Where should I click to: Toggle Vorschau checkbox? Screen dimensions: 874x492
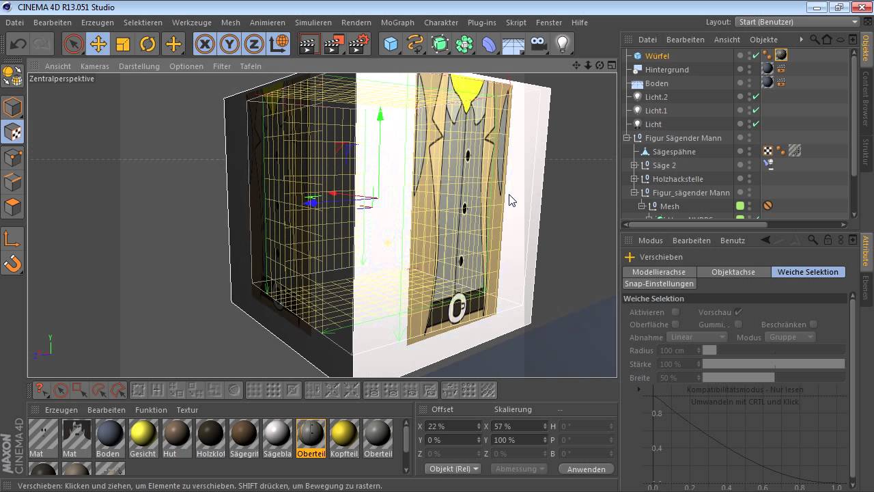click(x=738, y=312)
